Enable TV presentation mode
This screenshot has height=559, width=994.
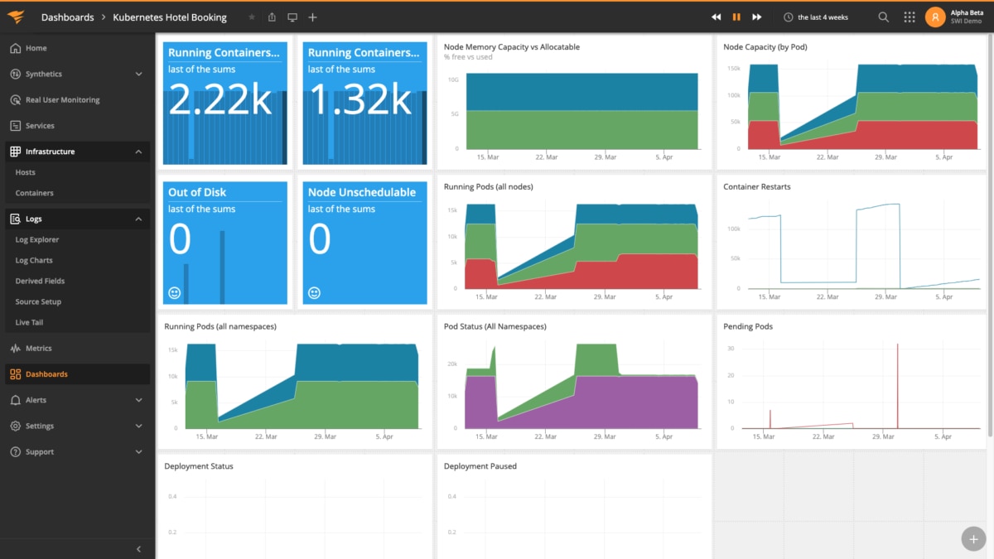[x=292, y=17]
